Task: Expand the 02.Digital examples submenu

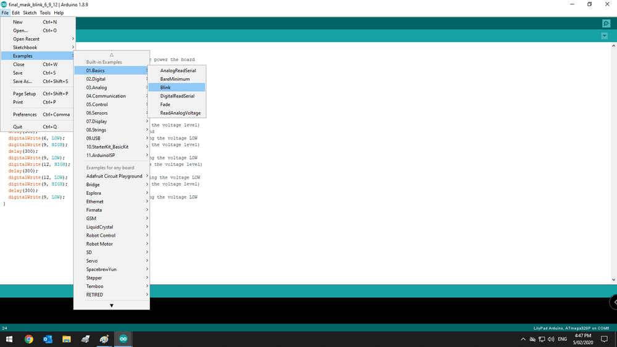Action: tap(111, 79)
